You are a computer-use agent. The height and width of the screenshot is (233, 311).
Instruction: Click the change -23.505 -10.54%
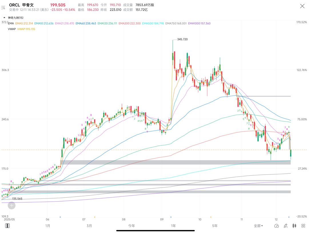point(63,10)
